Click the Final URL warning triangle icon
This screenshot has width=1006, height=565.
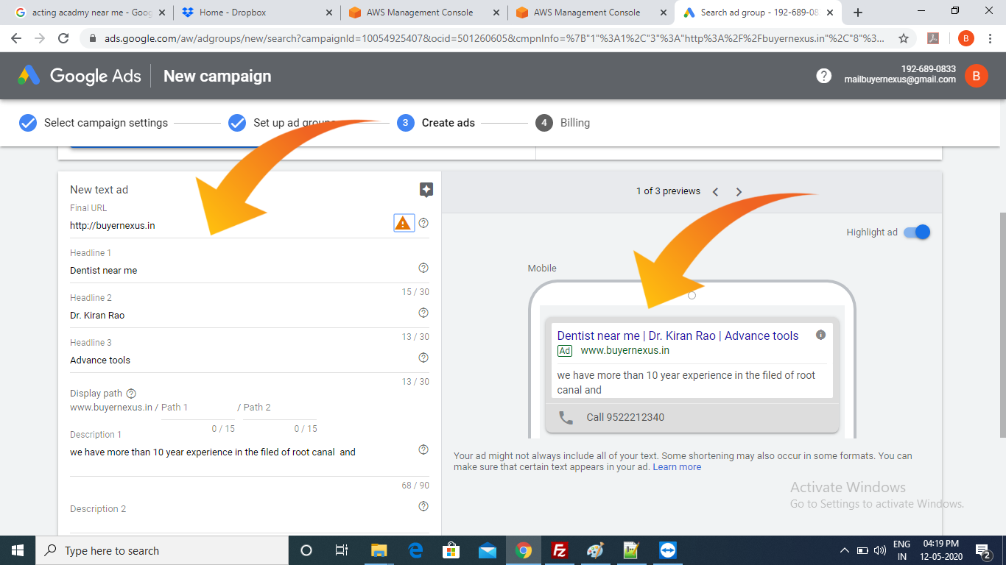click(x=404, y=223)
